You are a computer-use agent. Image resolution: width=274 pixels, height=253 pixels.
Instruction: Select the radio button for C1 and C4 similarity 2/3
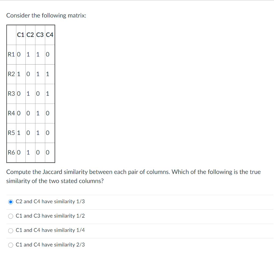point(10,245)
